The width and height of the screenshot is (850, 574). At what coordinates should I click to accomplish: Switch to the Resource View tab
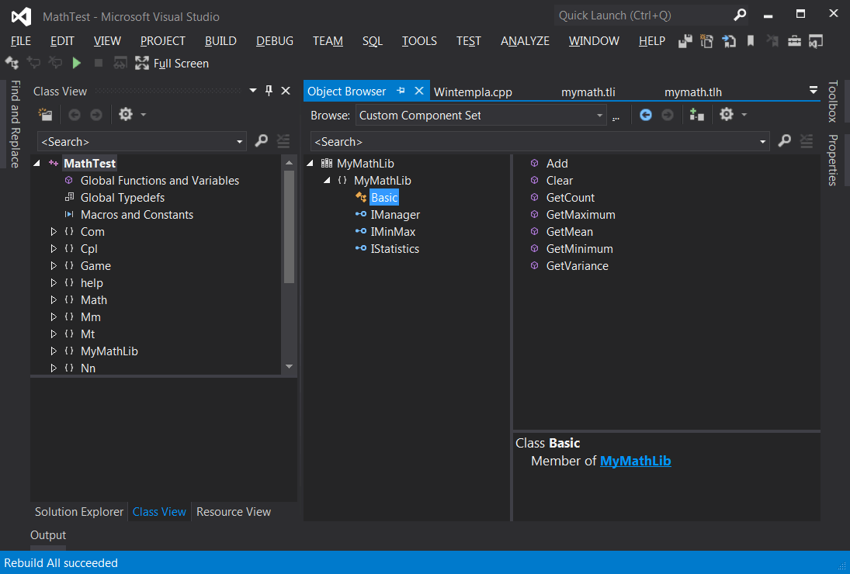point(234,512)
